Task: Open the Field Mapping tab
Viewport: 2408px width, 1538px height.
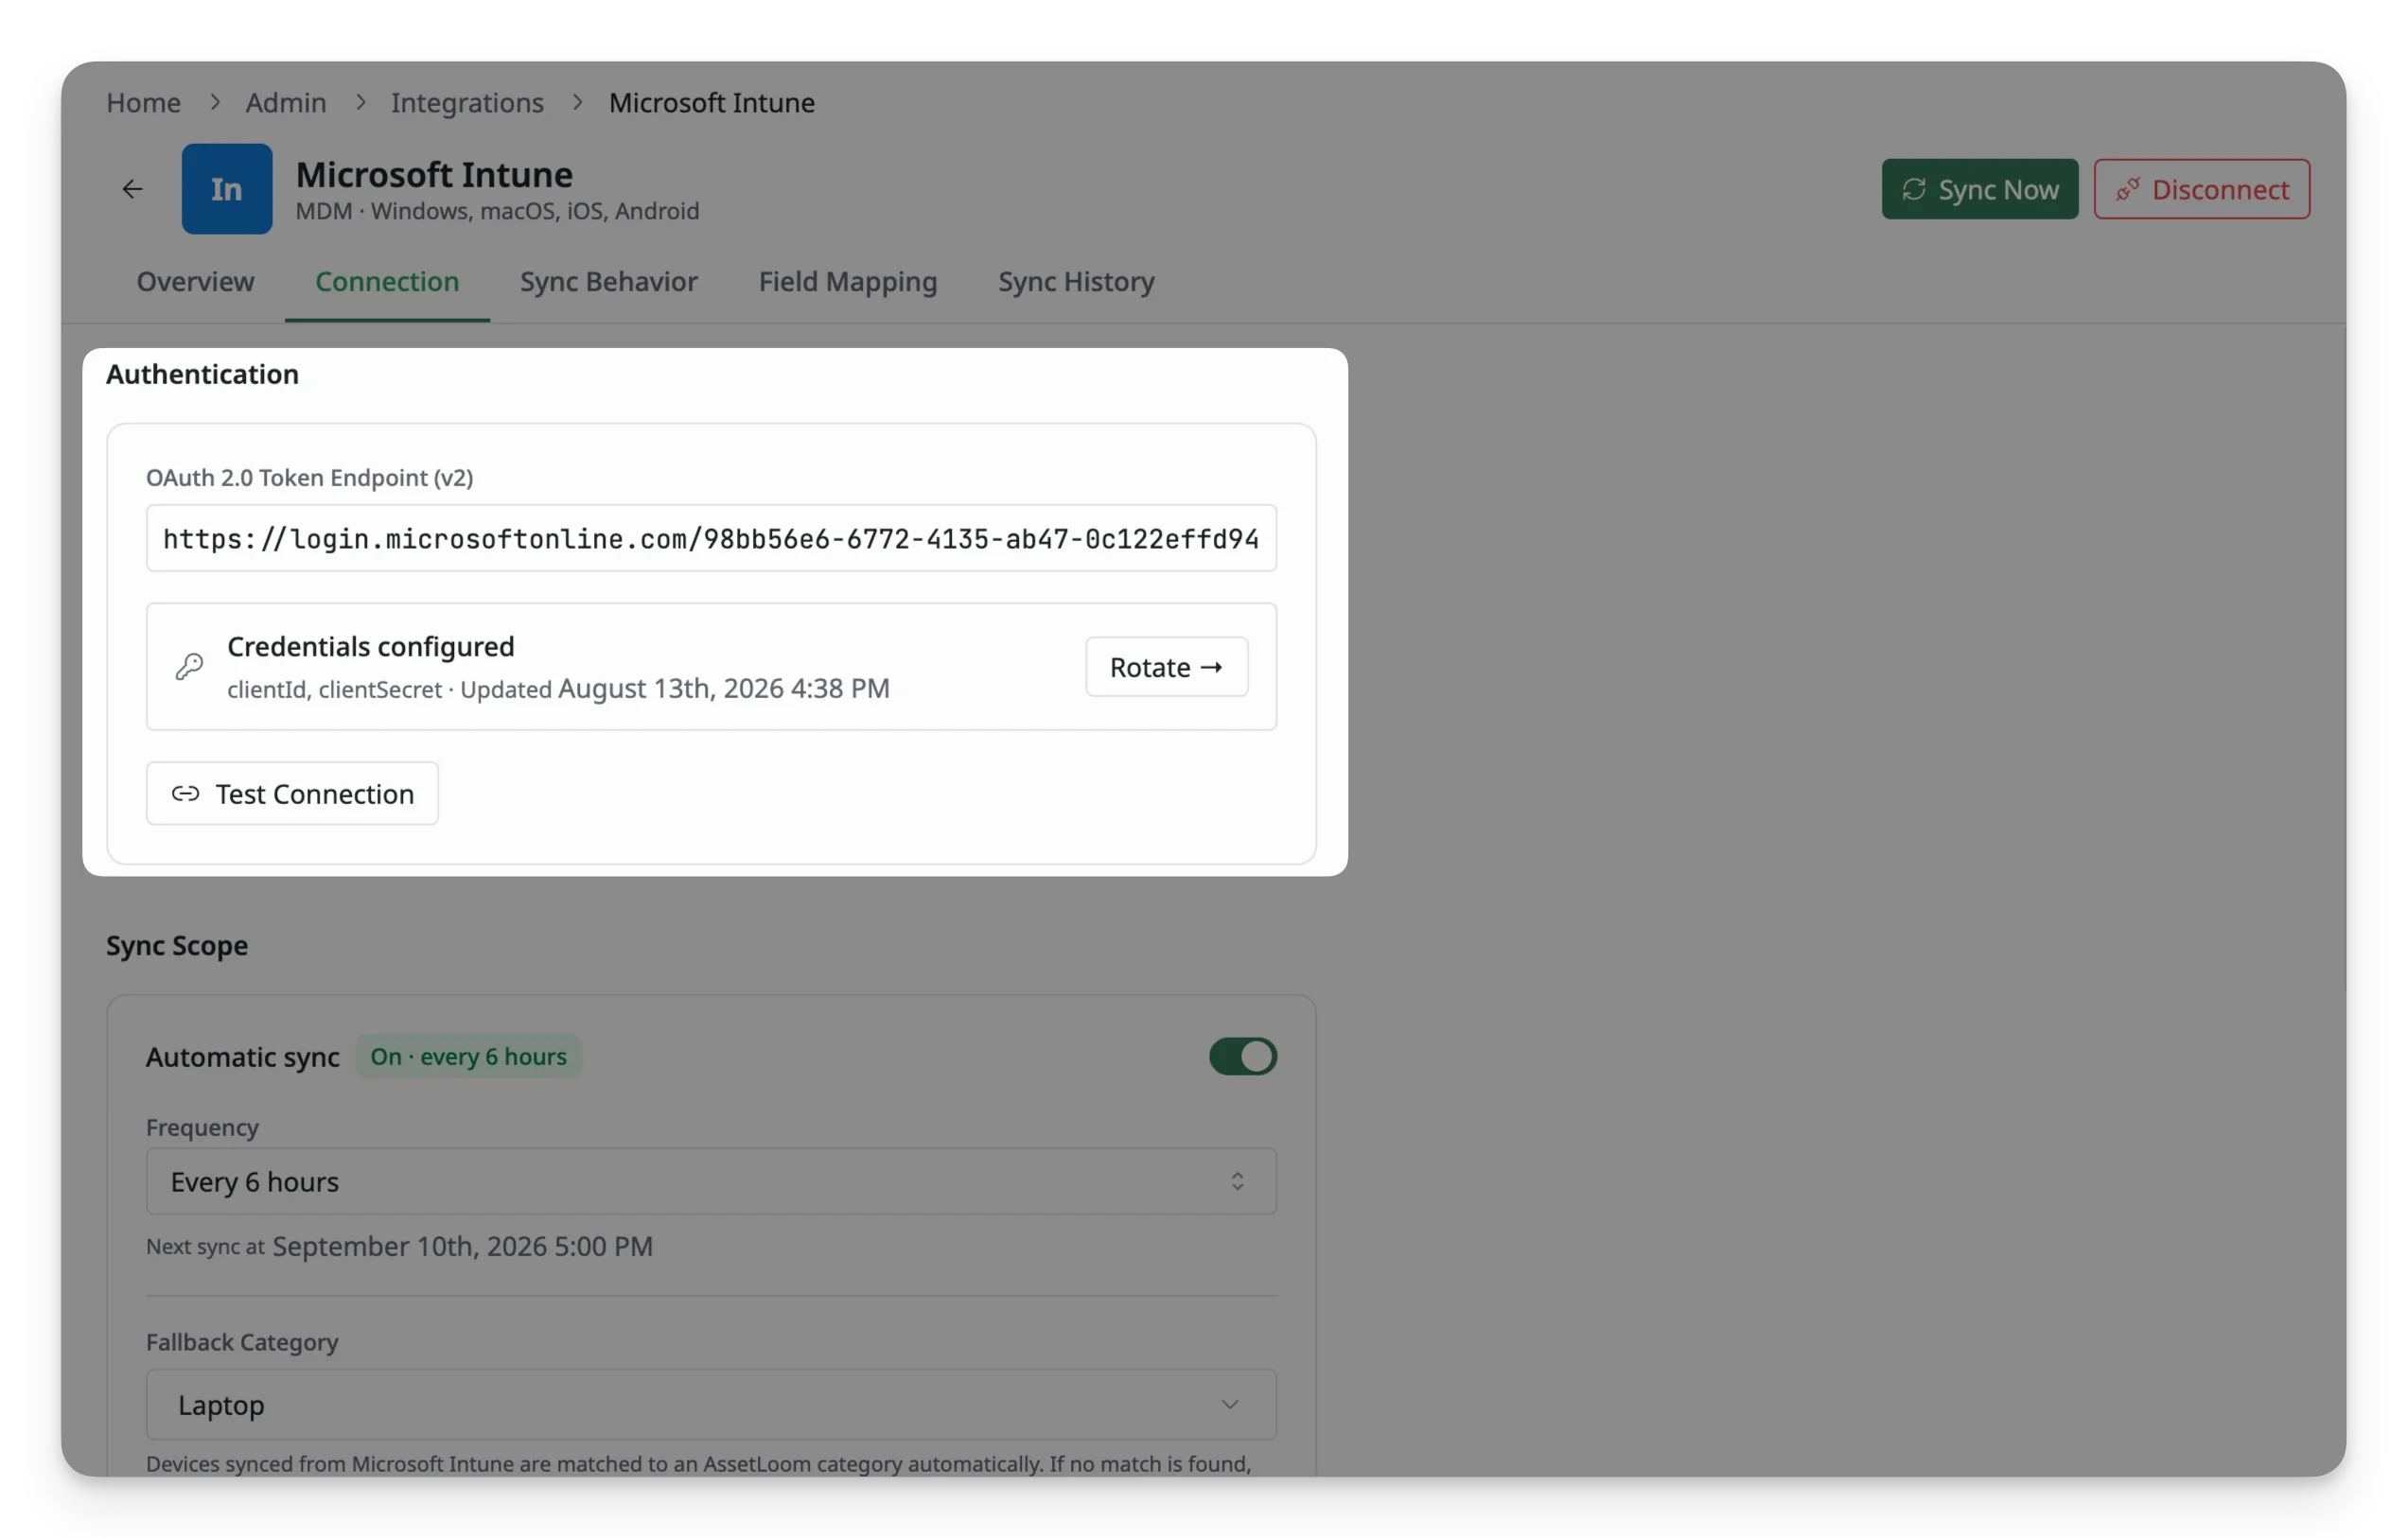Action: pos(848,282)
